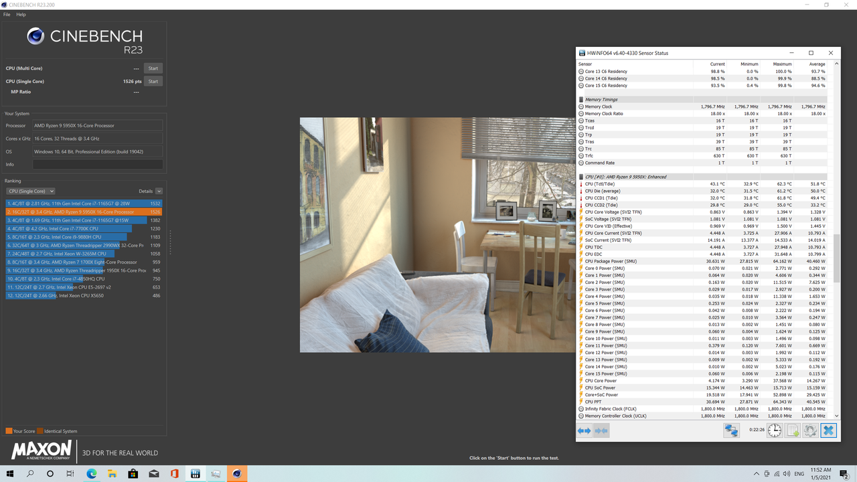Launch Microsoft Edge from the taskbar
This screenshot has width=857, height=482.
coord(92,474)
